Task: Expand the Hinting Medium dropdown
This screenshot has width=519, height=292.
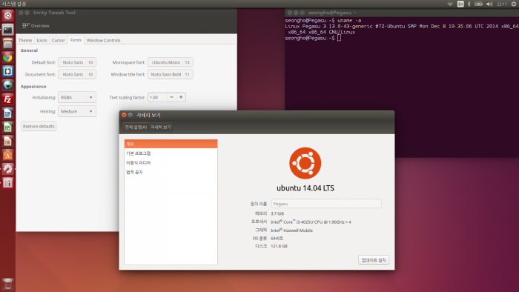Action: 77,111
